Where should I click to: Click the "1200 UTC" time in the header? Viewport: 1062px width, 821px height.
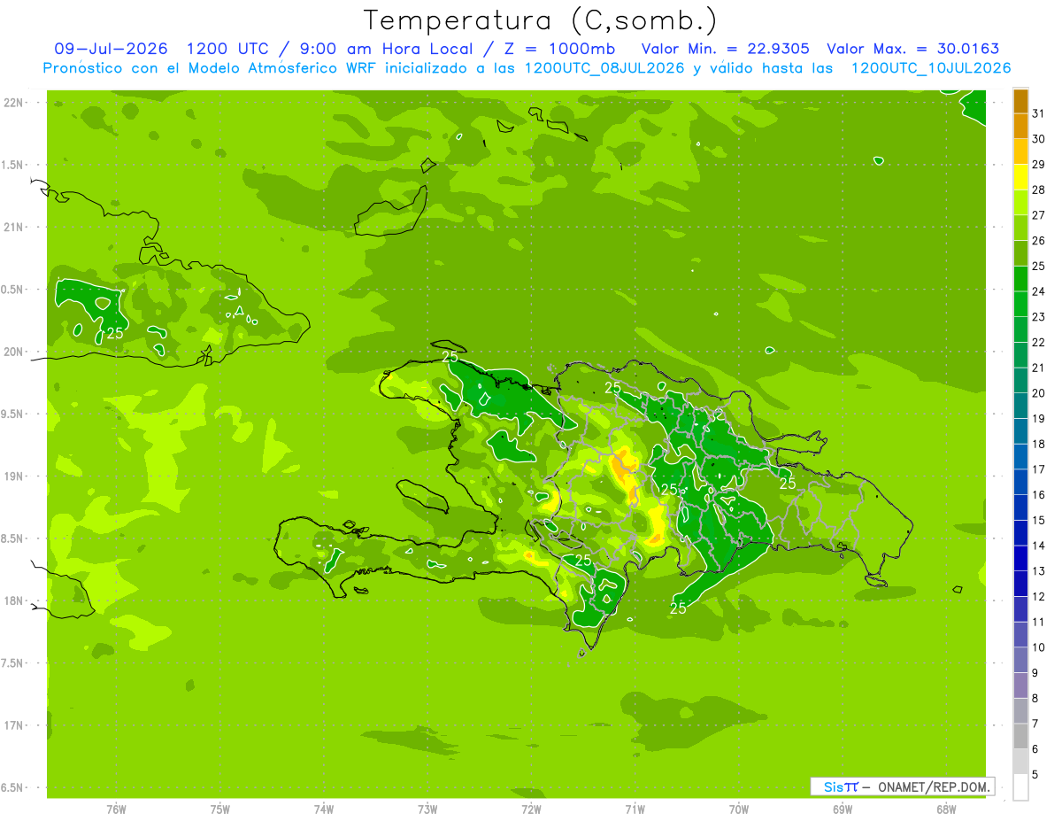tap(230, 49)
